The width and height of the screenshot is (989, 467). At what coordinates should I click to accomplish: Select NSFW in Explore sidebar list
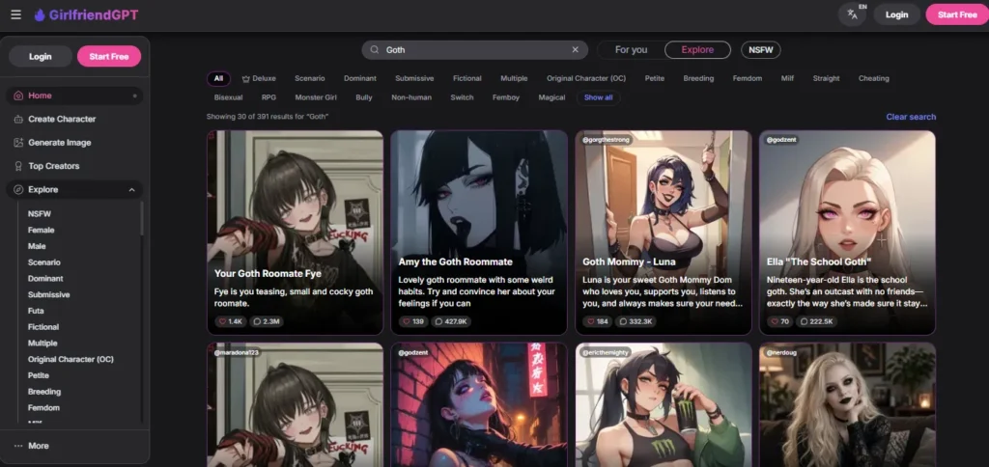tap(39, 213)
